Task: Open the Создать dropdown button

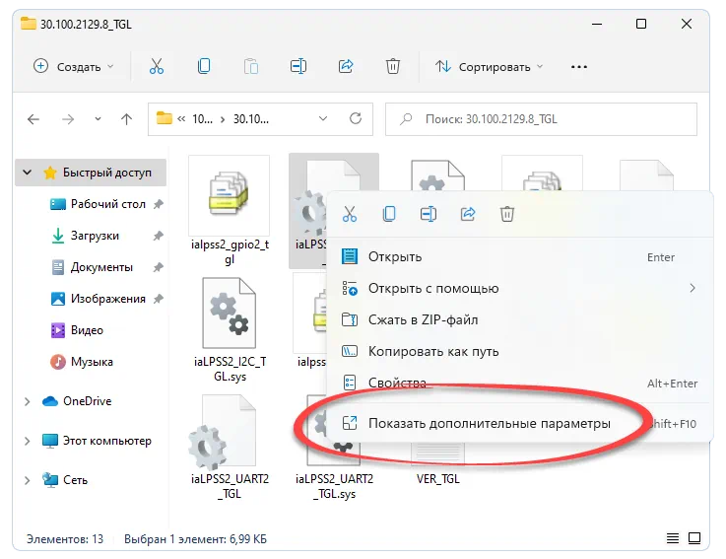Action: tap(74, 67)
